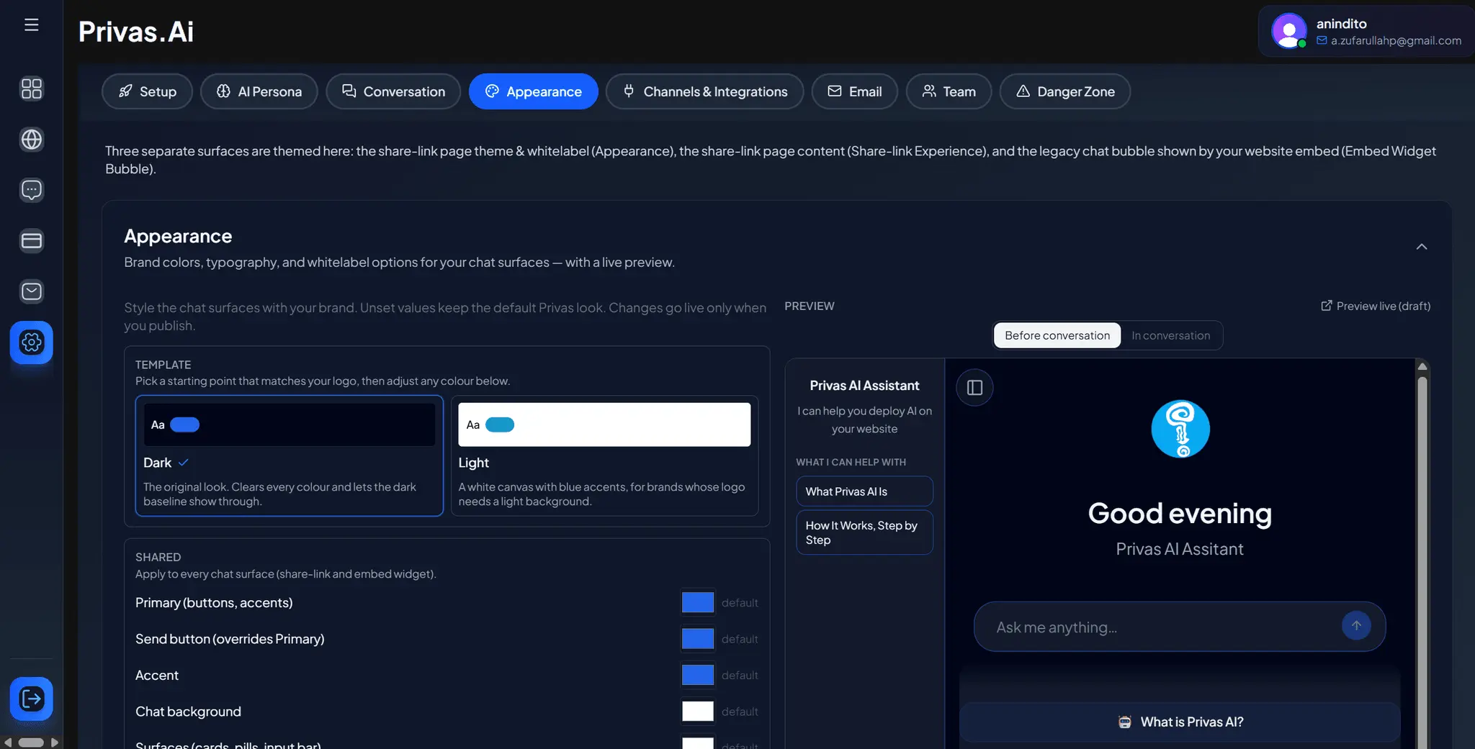
Task: Open the Appearance tab
Action: point(534,91)
